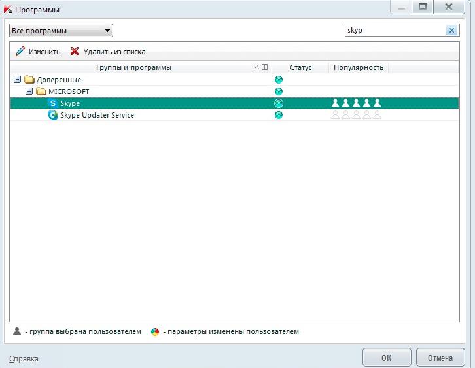Click Skype Updater Service status circle

279,115
